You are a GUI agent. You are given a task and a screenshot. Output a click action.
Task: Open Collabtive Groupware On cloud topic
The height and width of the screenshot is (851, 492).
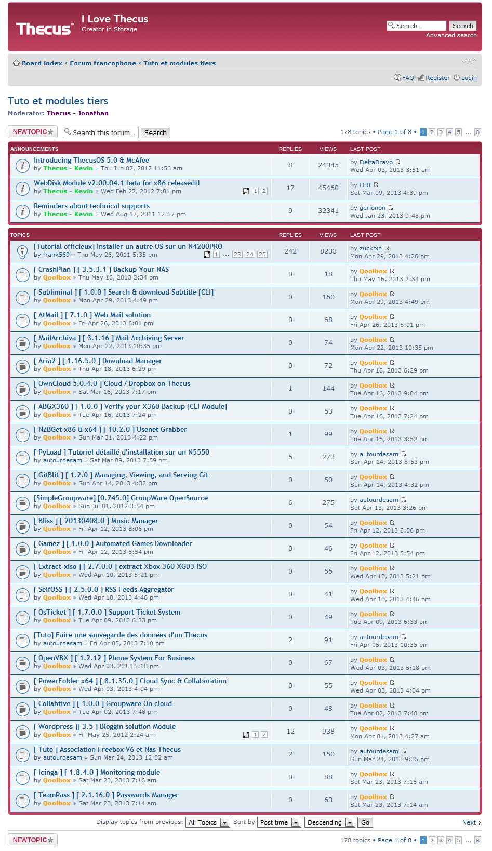point(103,704)
